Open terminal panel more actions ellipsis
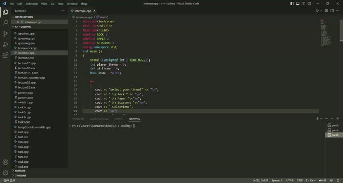343x183 pixels. [x=326, y=118]
